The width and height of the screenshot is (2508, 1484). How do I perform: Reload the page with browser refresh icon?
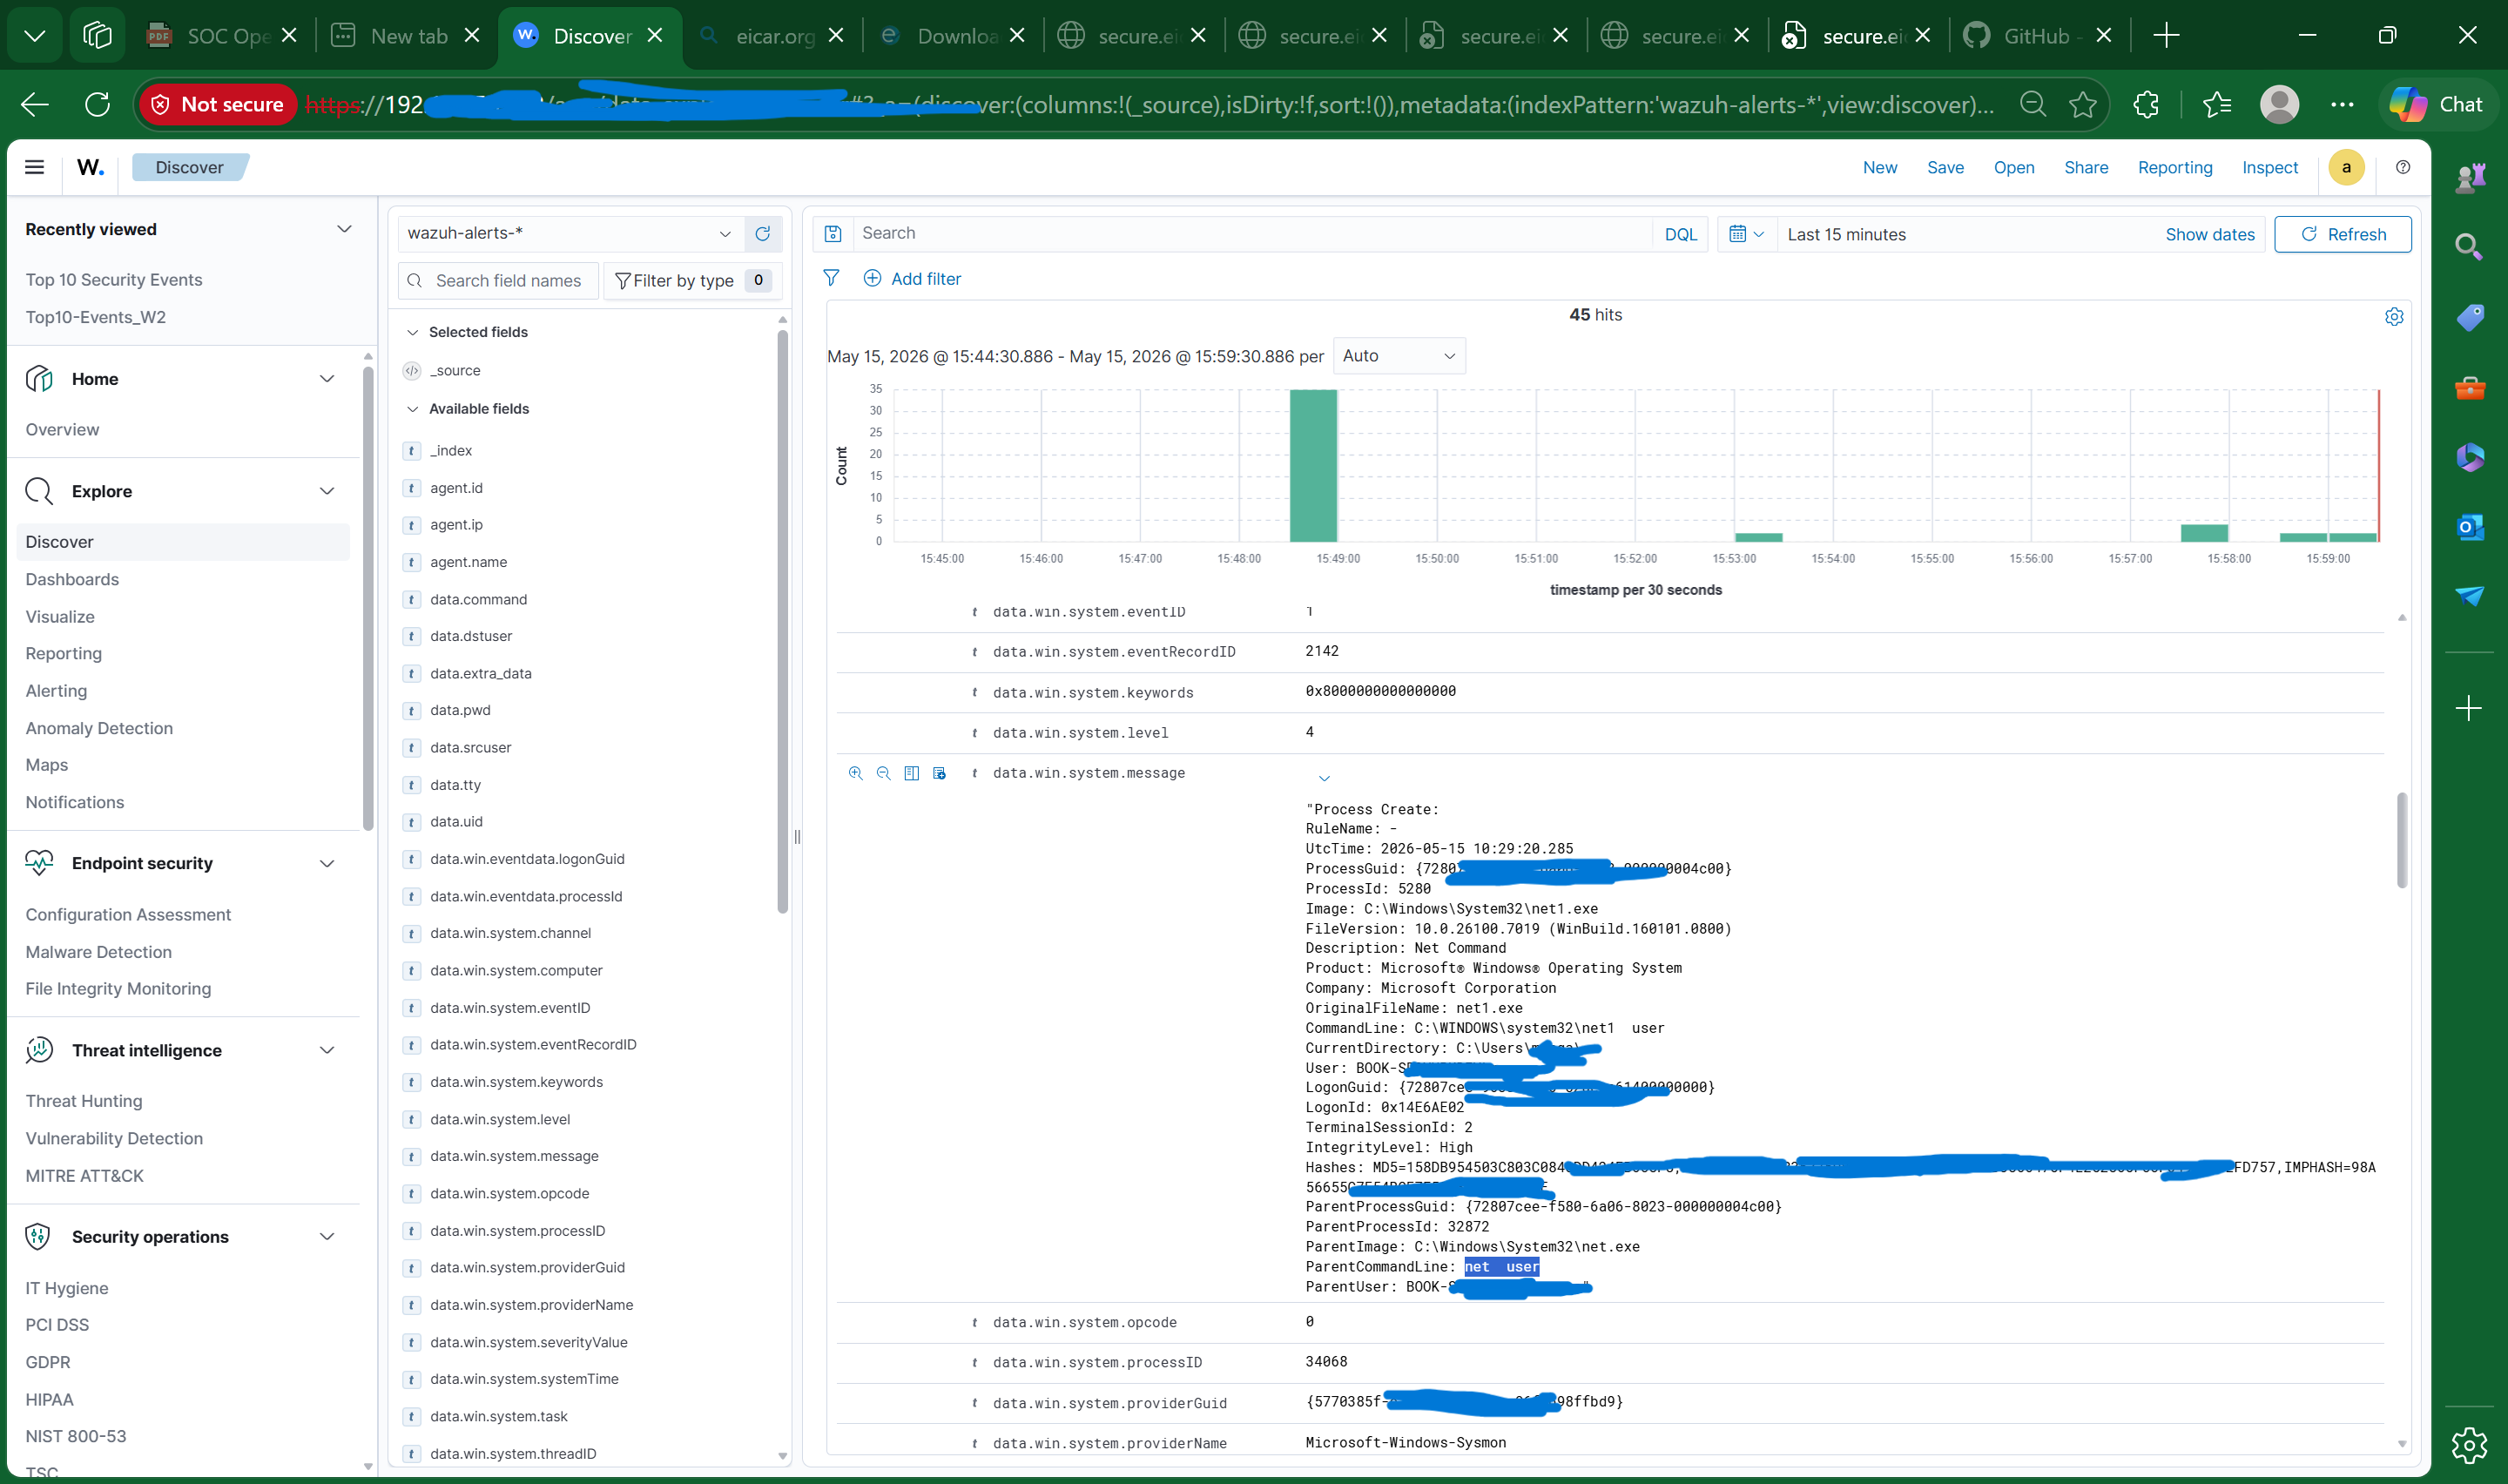(98, 104)
